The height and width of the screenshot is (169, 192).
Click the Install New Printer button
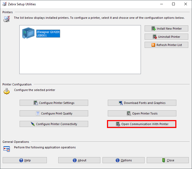coord(167,29)
